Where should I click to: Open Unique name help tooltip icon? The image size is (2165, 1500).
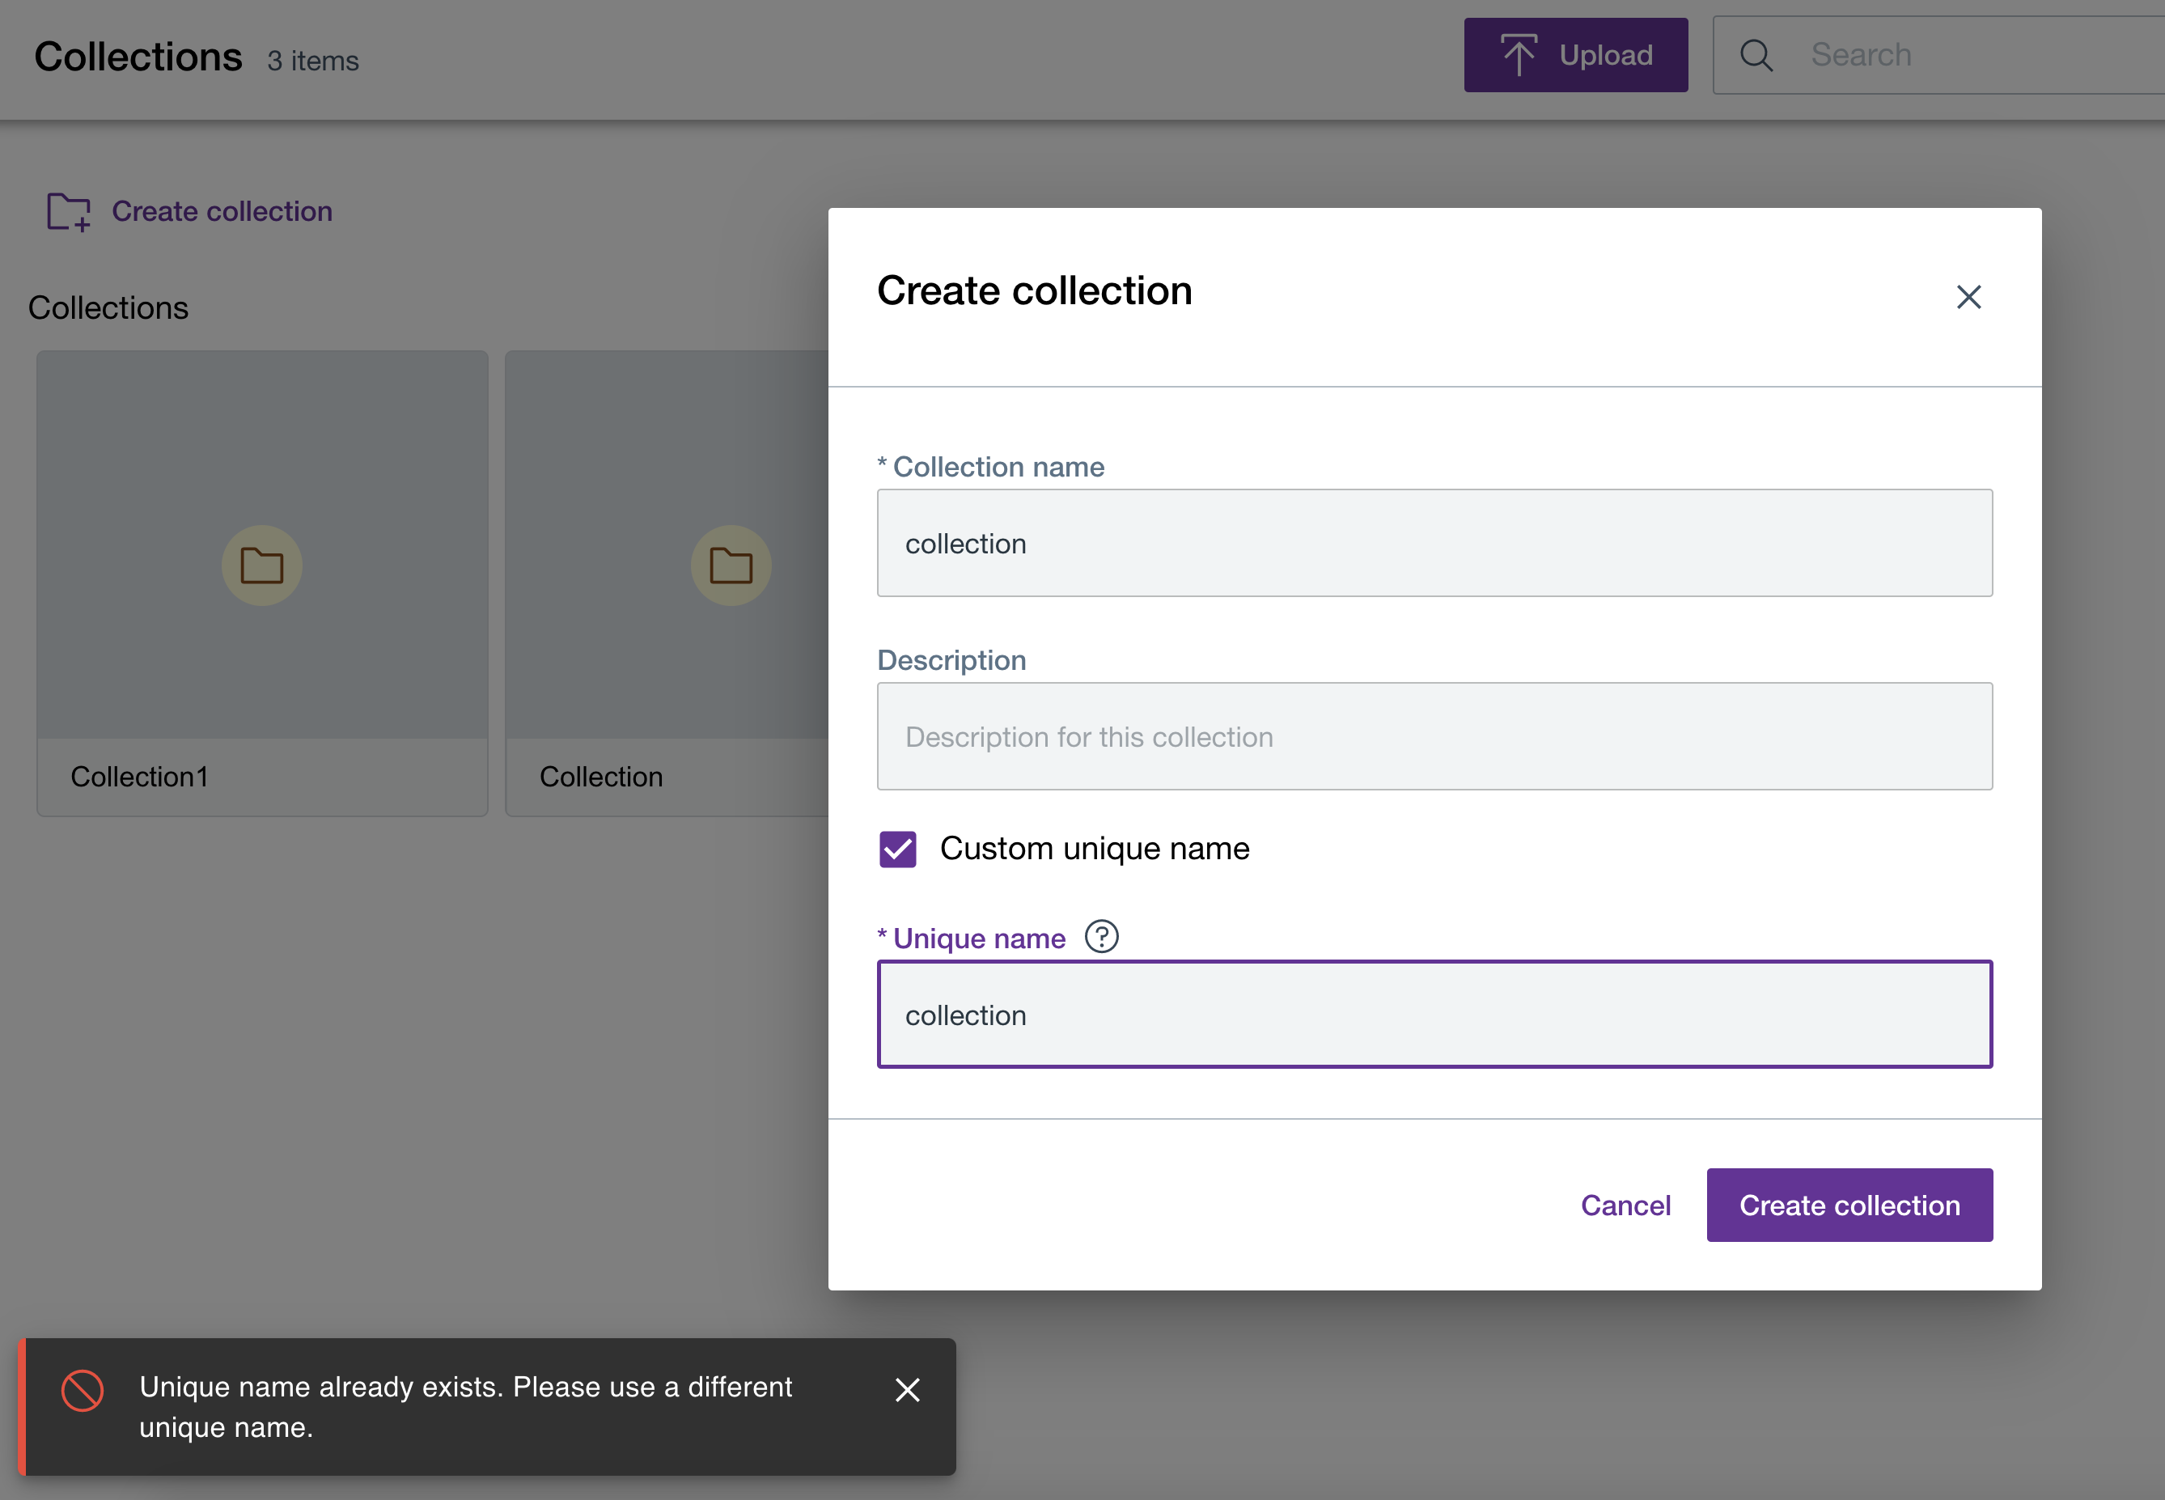click(1101, 937)
